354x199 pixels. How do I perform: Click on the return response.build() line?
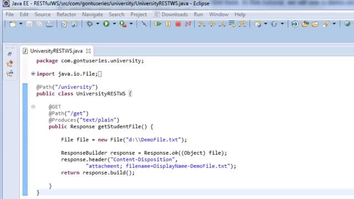[98, 173]
